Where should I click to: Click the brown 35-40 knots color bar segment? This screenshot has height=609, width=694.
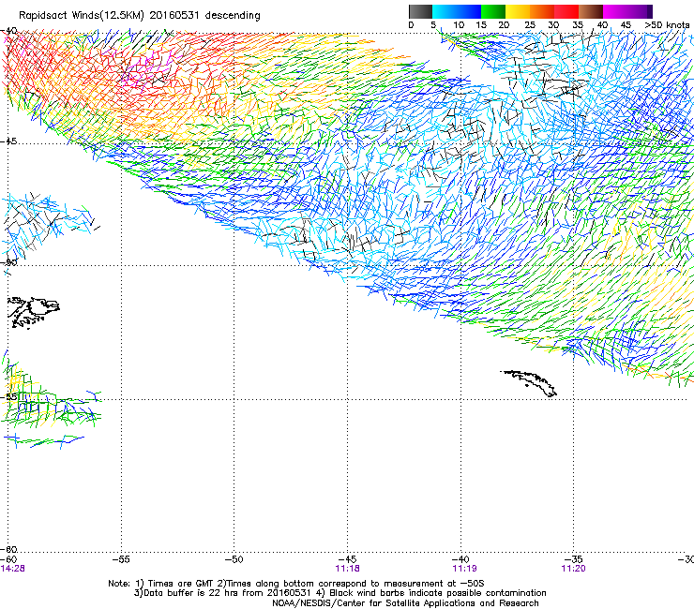click(x=591, y=11)
